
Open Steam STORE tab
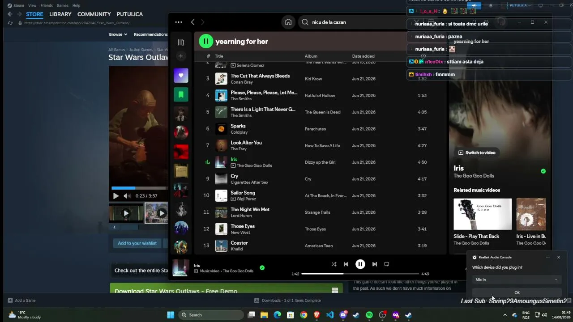(34, 14)
